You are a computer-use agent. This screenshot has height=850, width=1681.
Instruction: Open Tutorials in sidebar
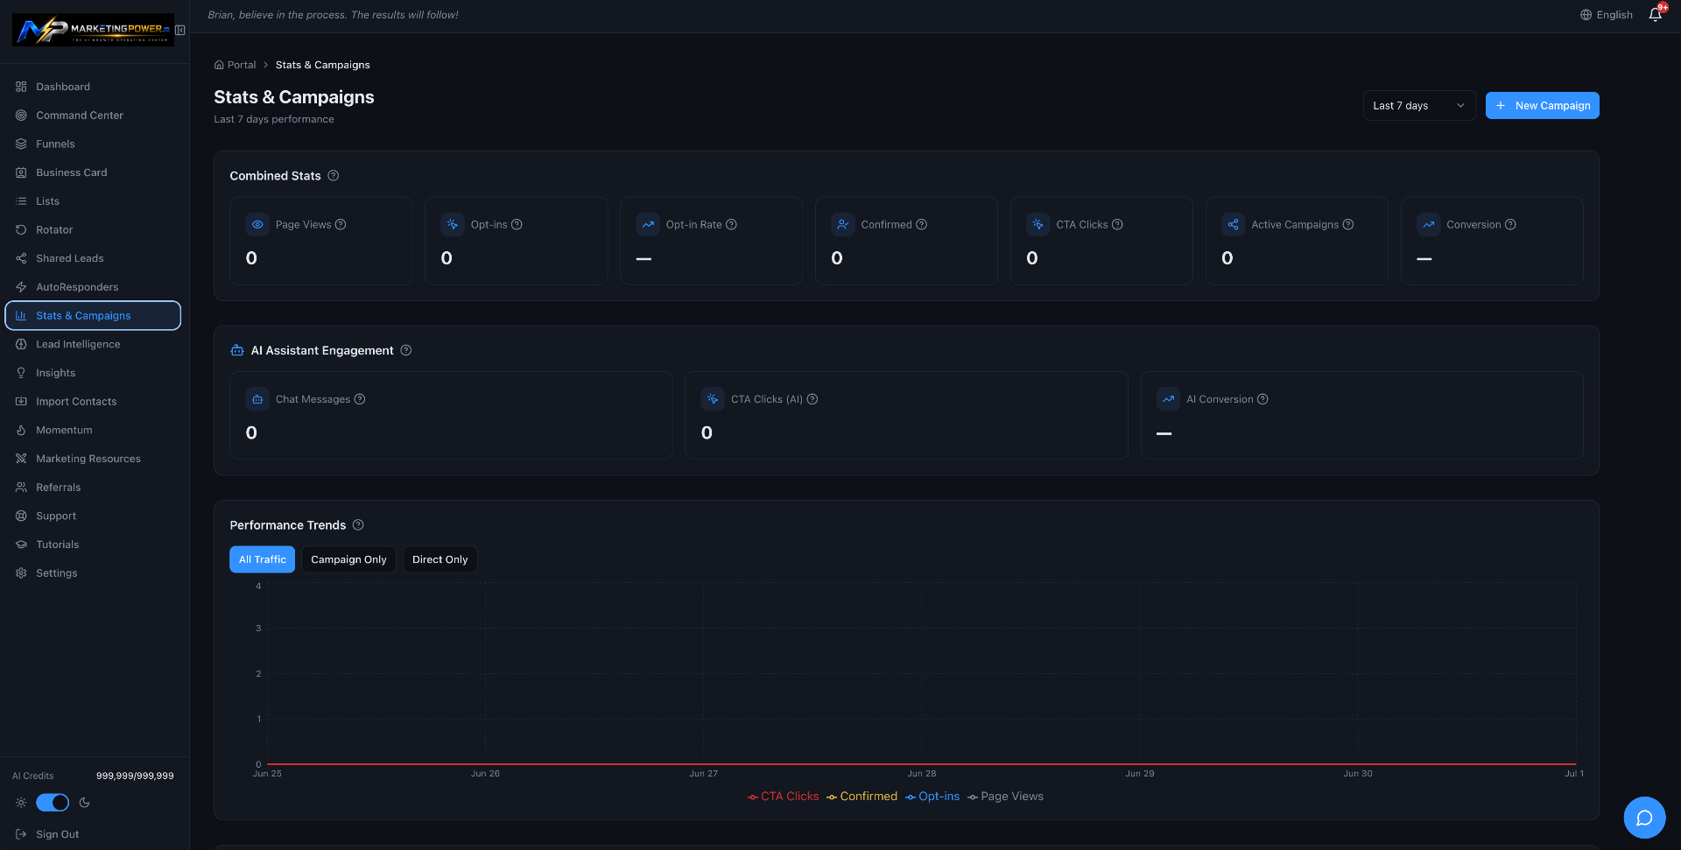(93, 544)
